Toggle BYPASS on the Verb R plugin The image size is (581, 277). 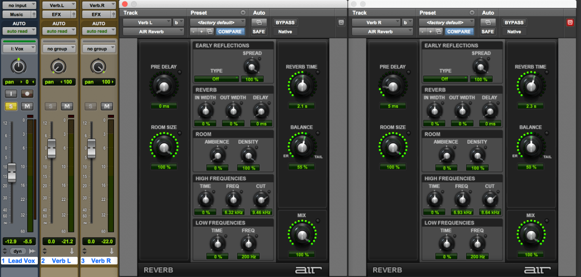pos(514,22)
